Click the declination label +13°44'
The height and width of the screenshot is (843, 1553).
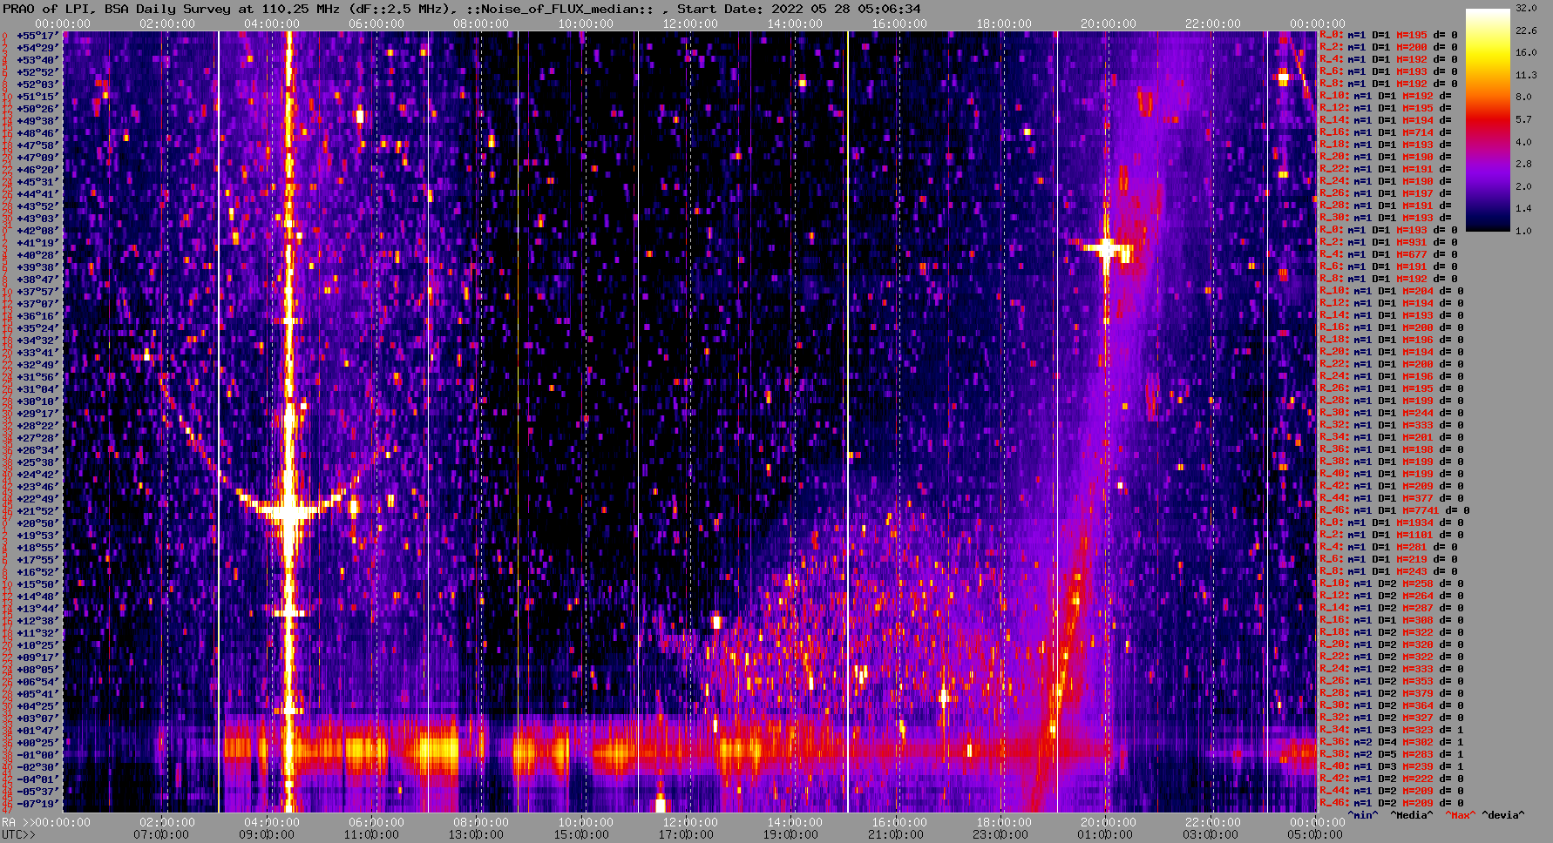[37, 608]
